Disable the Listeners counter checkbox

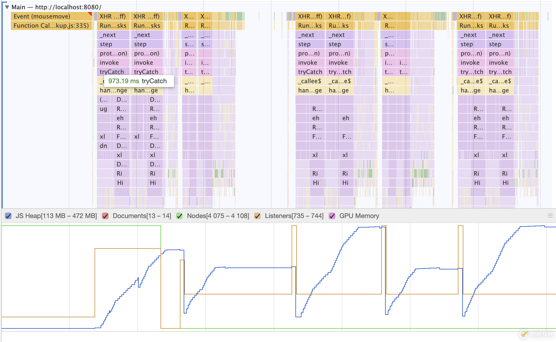pyautogui.click(x=257, y=216)
